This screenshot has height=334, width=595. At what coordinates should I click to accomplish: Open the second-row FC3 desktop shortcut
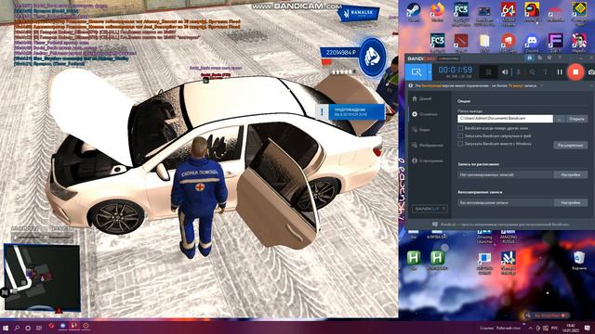click(438, 43)
